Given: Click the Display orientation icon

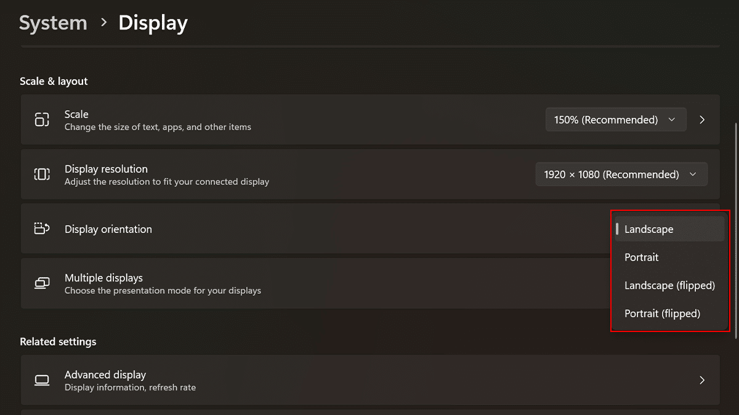Looking at the screenshot, I should (42, 229).
